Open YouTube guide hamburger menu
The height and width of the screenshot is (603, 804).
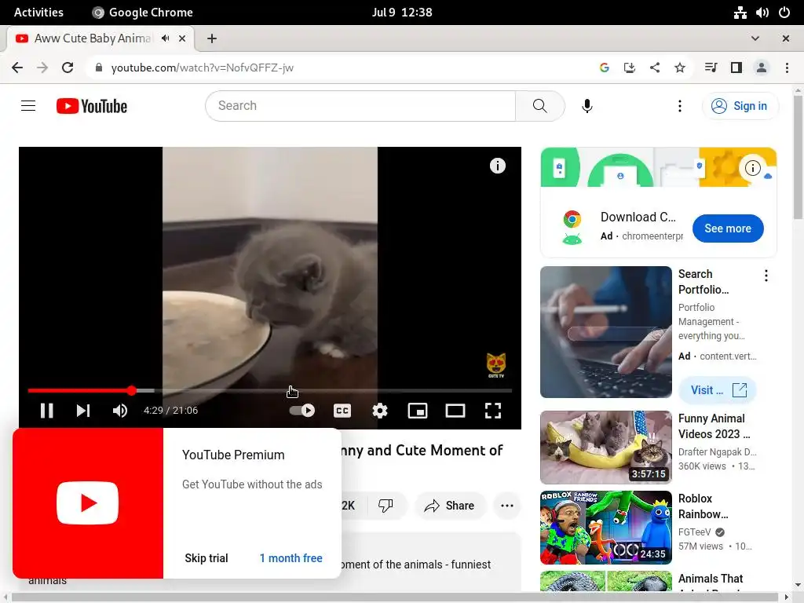(x=28, y=106)
